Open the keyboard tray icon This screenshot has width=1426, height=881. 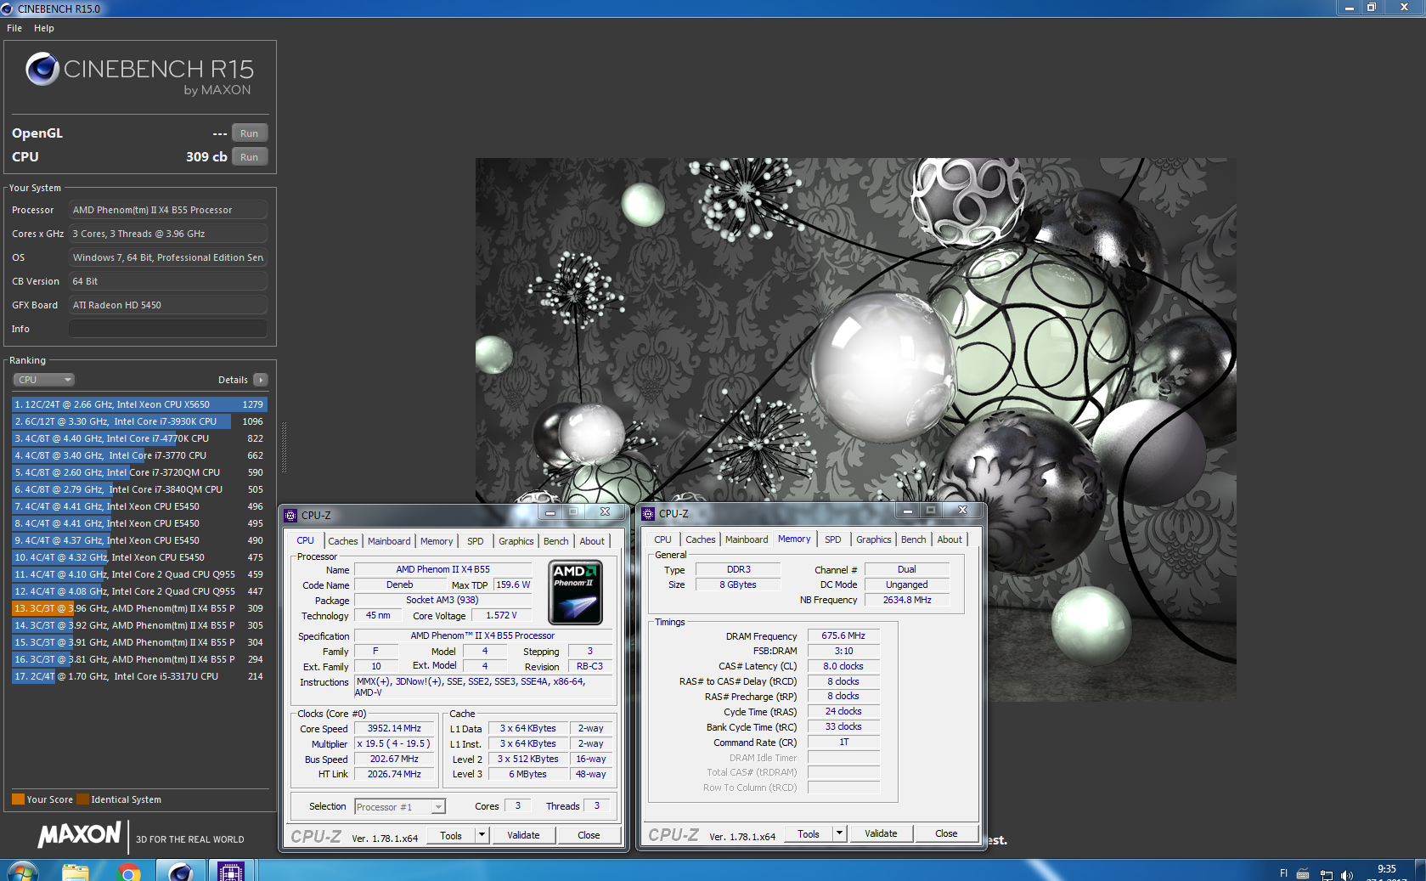coord(1303,873)
